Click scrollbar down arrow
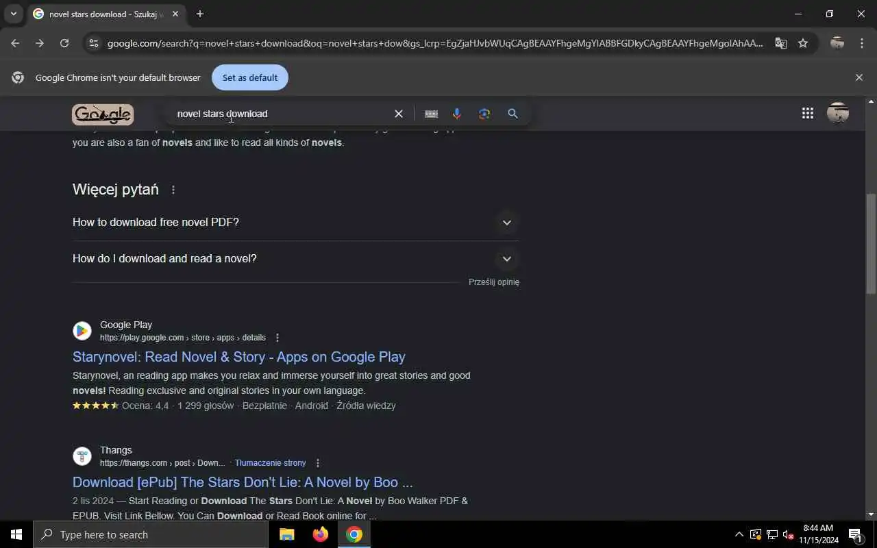This screenshot has height=548, width=877. point(871,514)
